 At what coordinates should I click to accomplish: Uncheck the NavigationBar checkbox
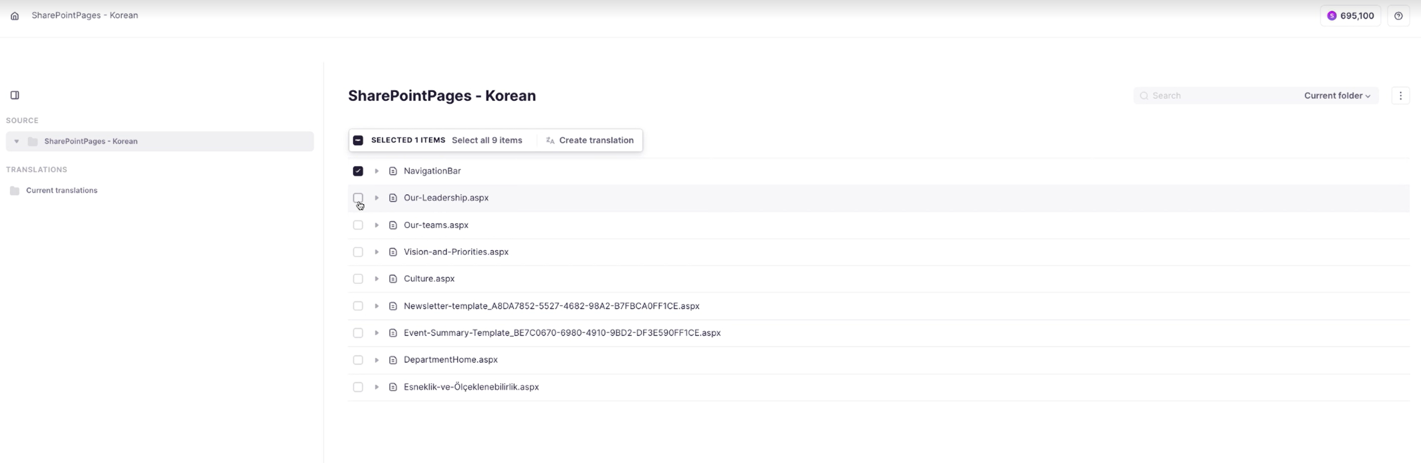coord(358,171)
